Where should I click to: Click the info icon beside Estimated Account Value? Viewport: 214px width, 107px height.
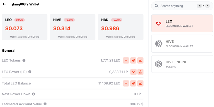click(45, 104)
